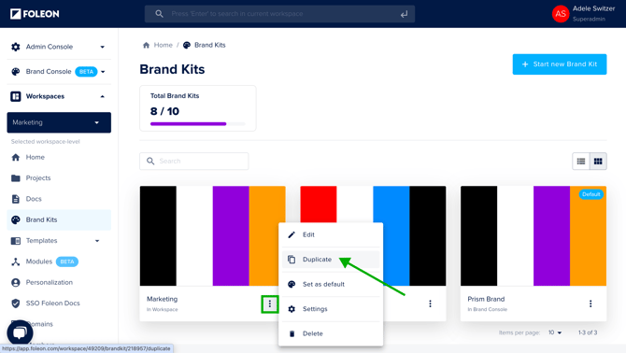The image size is (626, 353).
Task: Click the Adele Switzer user name
Action: point(593,8)
